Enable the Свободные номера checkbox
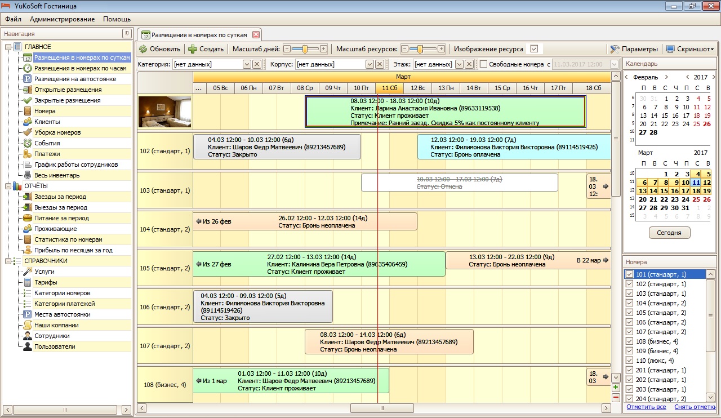This screenshot has width=721, height=418. tap(483, 64)
